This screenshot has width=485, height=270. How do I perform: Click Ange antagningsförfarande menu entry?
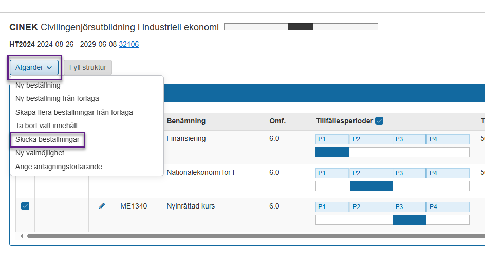point(59,167)
